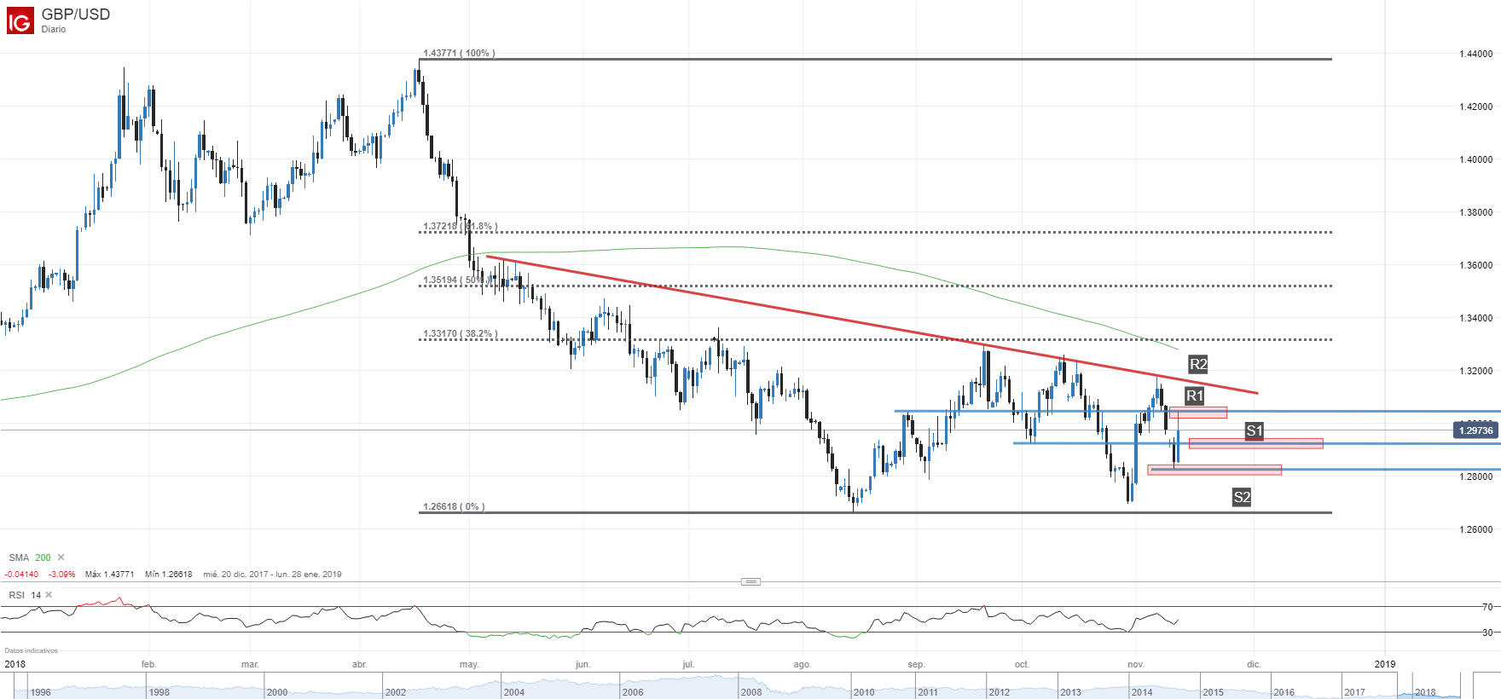Jump to 2015 in the navigator
The height and width of the screenshot is (699, 1501).
(x=1213, y=692)
